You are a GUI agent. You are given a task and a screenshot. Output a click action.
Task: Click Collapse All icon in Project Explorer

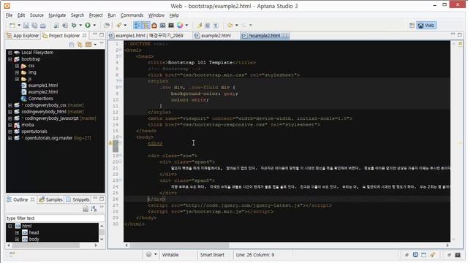(72, 45)
